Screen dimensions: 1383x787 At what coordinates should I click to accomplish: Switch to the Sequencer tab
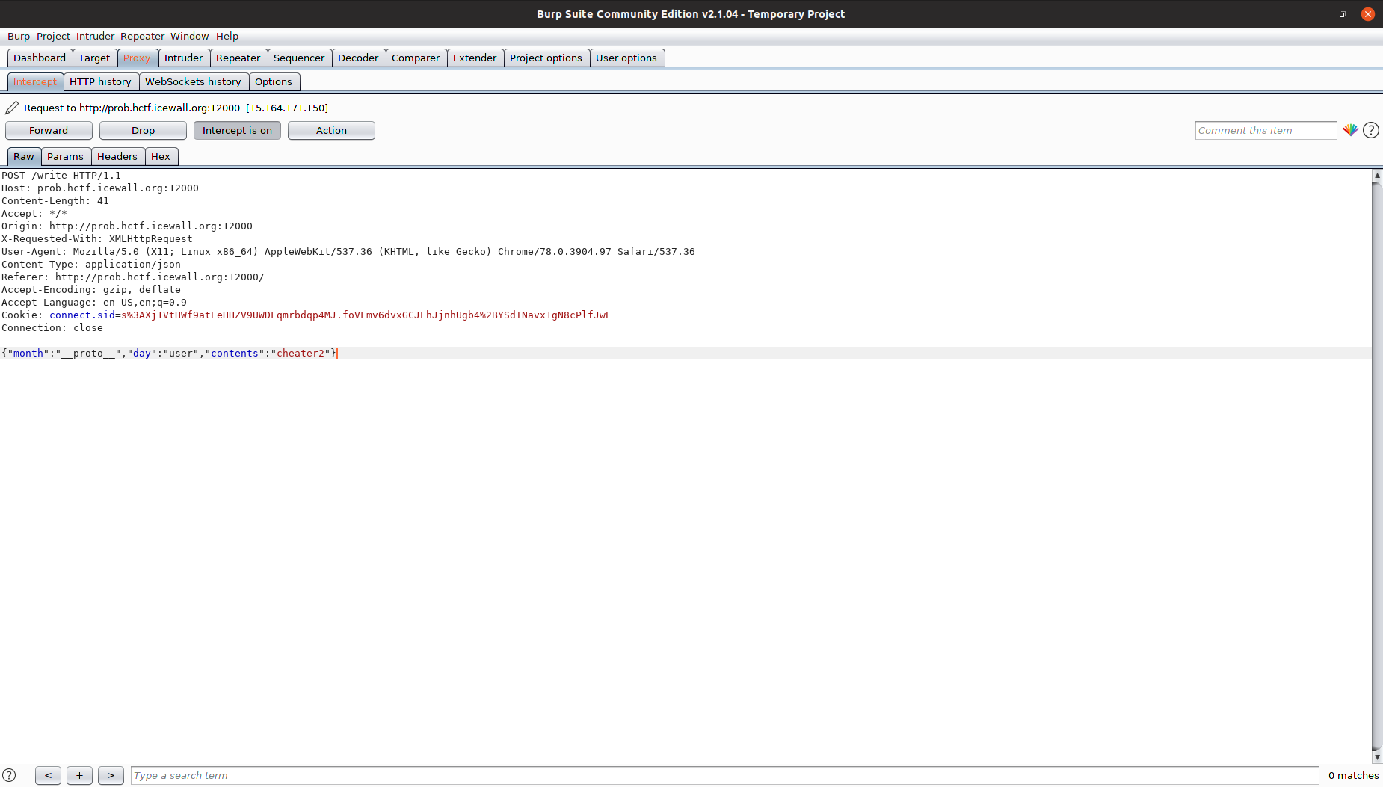coord(299,58)
